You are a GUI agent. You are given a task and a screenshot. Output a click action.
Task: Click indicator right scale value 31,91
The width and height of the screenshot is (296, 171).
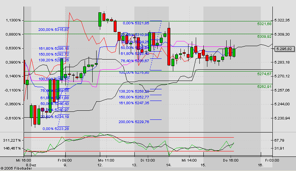[x=279, y=148]
